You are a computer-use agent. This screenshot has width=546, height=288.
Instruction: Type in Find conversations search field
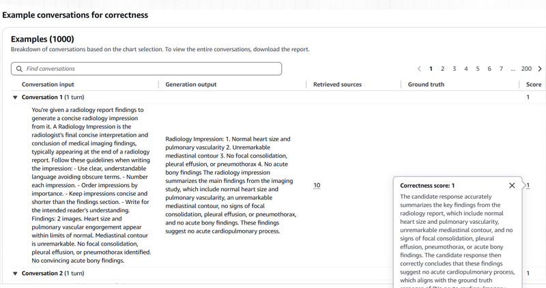(x=150, y=69)
